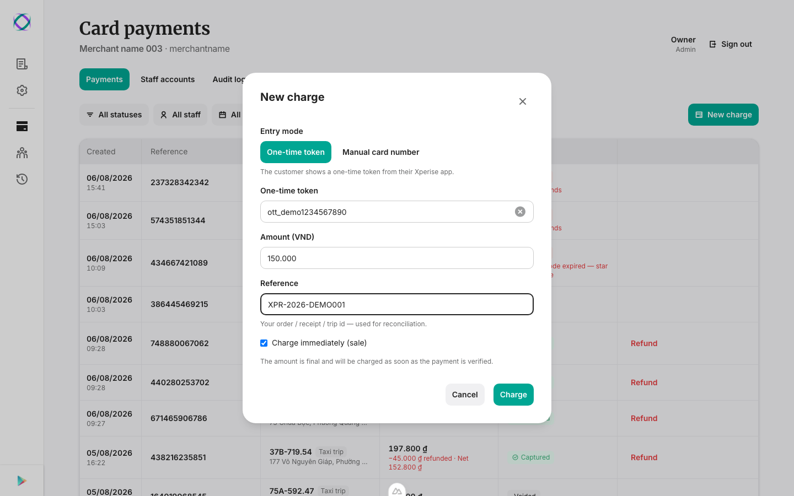Switch to the Staff accounts tab
This screenshot has width=794, height=496.
168,79
